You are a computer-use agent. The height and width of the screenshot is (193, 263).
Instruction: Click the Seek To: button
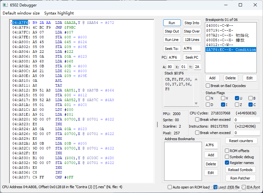172,49
